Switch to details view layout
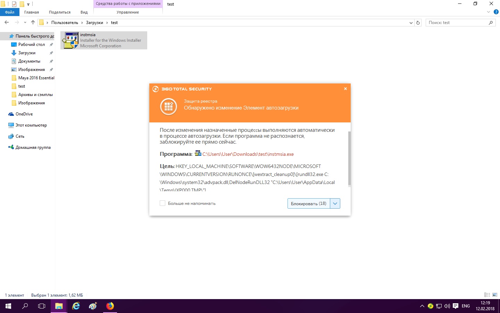 (487, 295)
